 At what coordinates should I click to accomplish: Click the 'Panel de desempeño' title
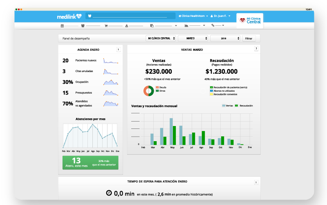(x=76, y=38)
